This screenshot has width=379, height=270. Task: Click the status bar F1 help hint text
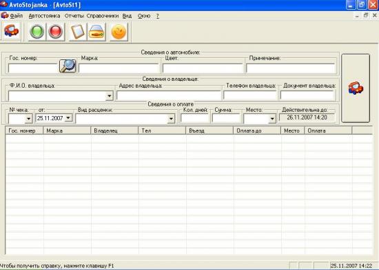(57, 266)
